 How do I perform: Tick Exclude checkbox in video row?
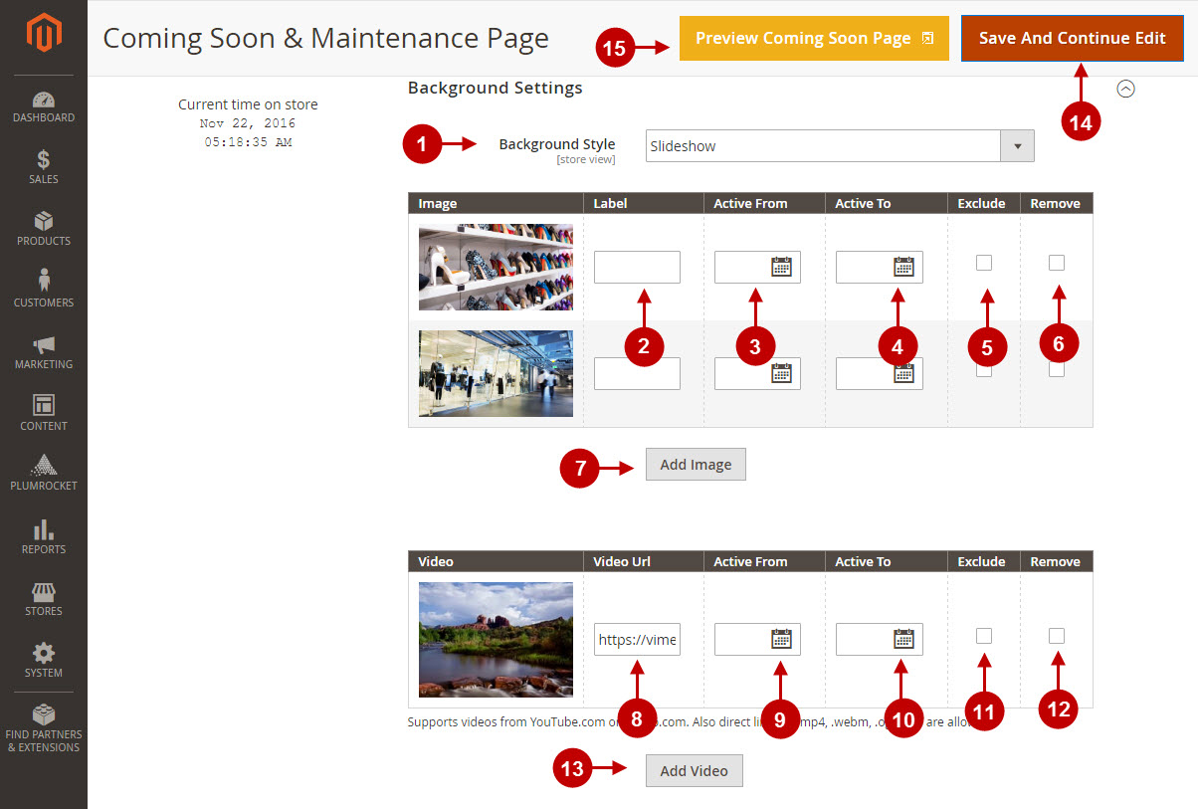pos(984,635)
